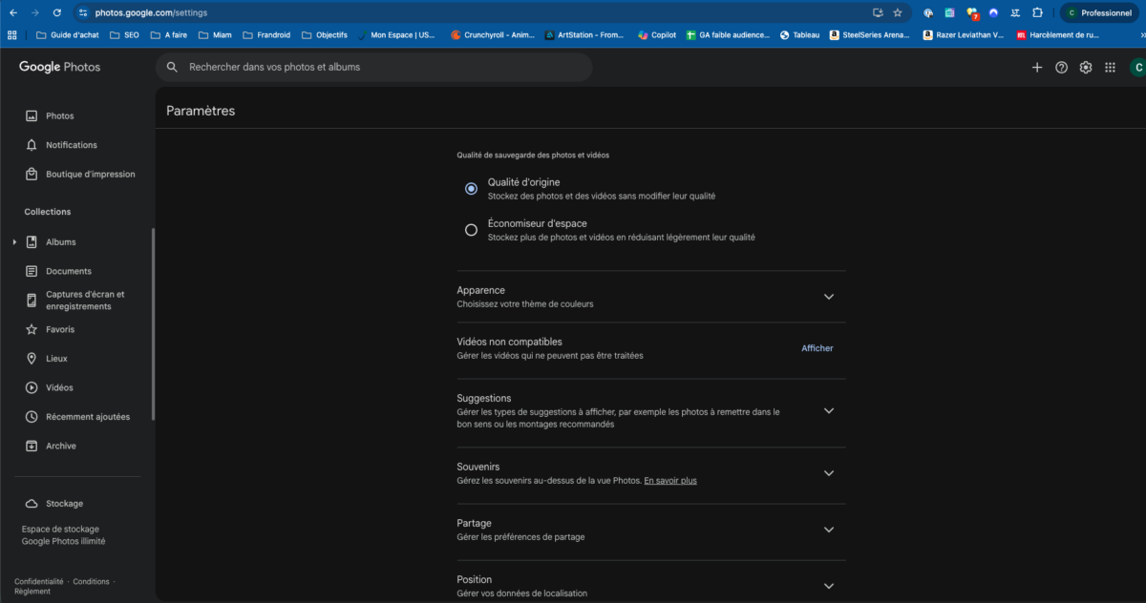The width and height of the screenshot is (1146, 603).
Task: Bookmark this page with the star icon
Action: click(898, 12)
